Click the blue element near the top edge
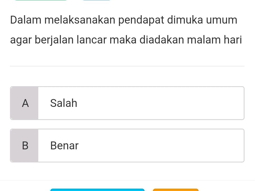255x191 pixels. pyautogui.click(x=97, y=1)
